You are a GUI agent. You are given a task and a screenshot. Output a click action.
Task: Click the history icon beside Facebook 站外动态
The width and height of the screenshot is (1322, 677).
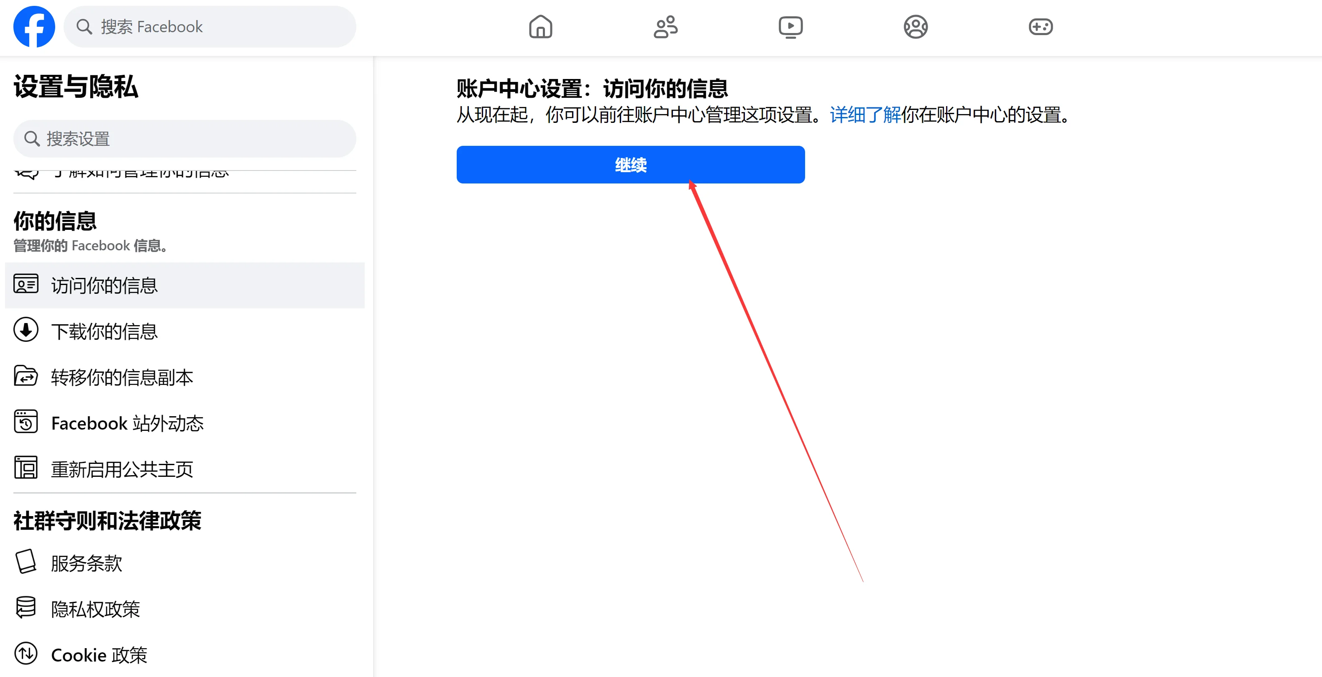coord(26,422)
